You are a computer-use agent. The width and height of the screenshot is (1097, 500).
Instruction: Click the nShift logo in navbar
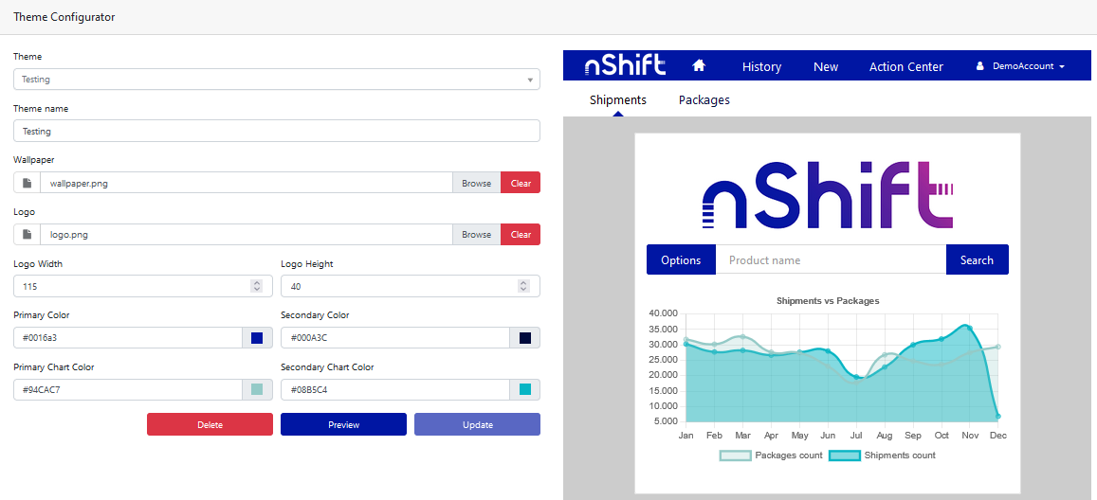point(625,65)
